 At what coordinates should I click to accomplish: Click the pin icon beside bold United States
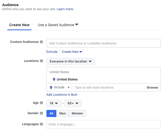(54, 79)
